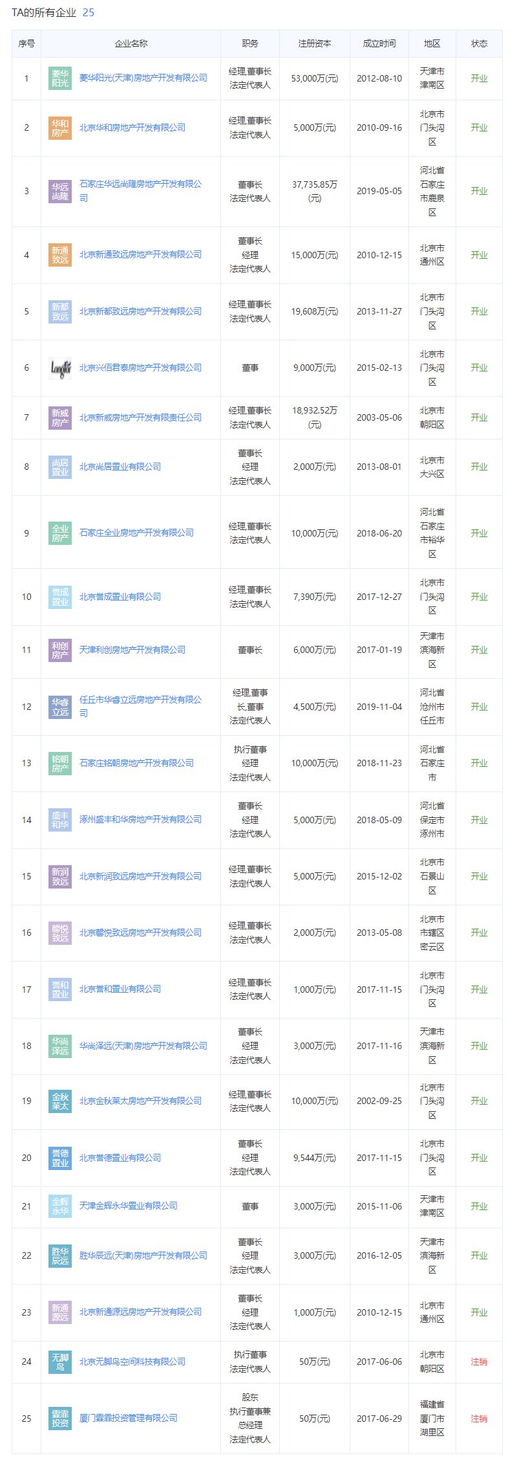Image resolution: width=517 pixels, height=1469 pixels.
Task: Click the 状态 column header
Action: [479, 43]
